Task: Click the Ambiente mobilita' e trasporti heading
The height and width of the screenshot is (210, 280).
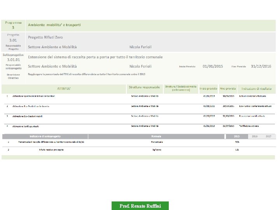Action: 54,25
